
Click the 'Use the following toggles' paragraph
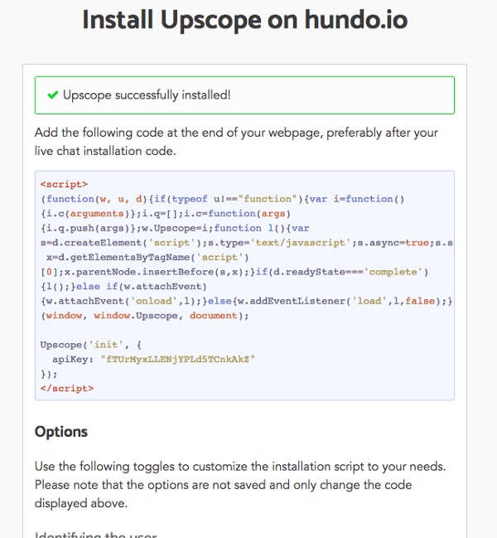(x=240, y=484)
